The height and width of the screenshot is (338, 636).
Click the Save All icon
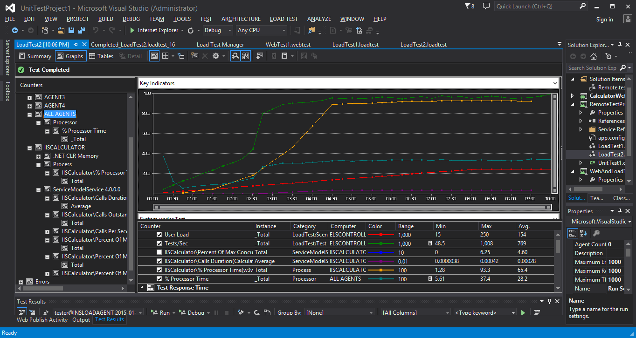(82, 30)
